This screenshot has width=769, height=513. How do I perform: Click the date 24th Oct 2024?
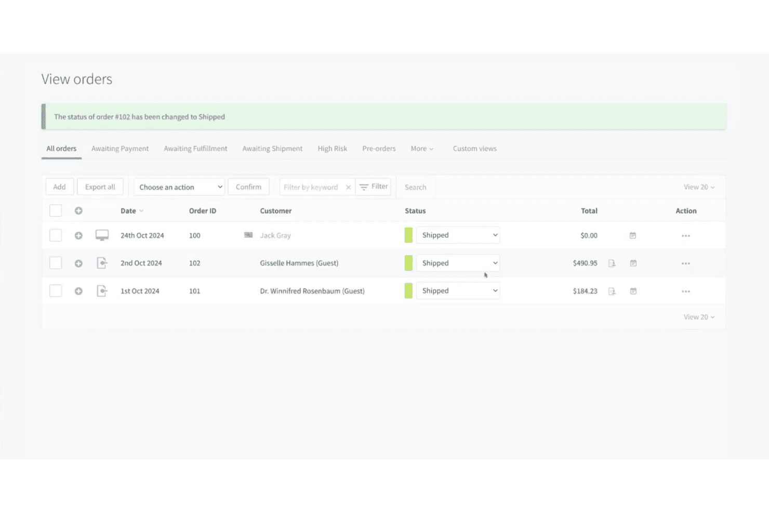(142, 235)
